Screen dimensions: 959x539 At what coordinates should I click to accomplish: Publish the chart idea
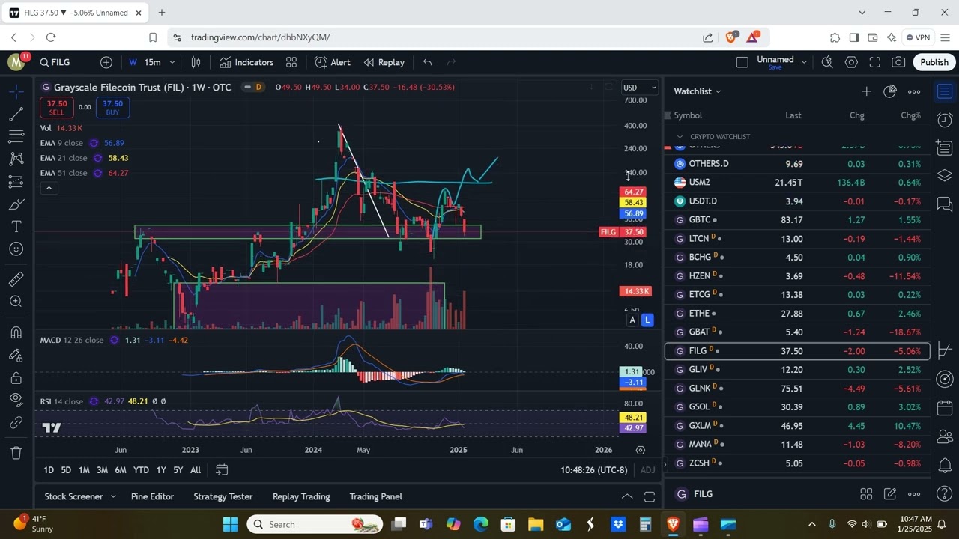point(934,62)
